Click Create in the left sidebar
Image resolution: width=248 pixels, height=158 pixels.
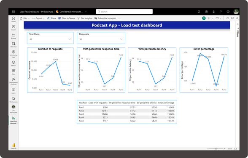[x=13, y=28]
